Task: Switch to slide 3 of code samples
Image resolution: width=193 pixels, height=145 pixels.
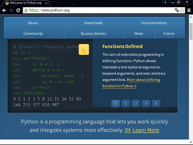Action: coord(136,104)
